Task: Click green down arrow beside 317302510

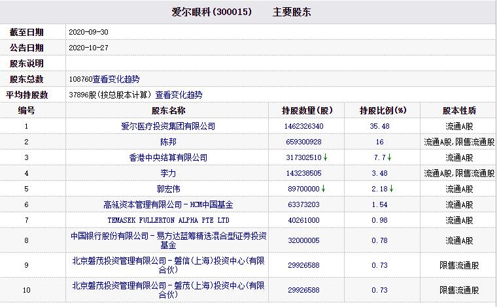Action: click(x=325, y=157)
